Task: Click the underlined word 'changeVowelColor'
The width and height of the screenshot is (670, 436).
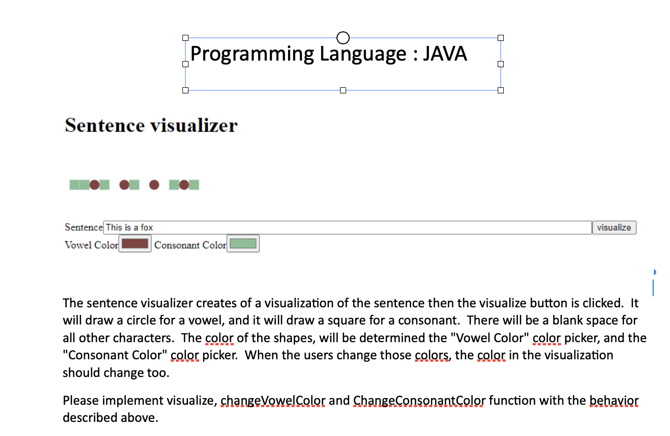Action: pos(273,400)
